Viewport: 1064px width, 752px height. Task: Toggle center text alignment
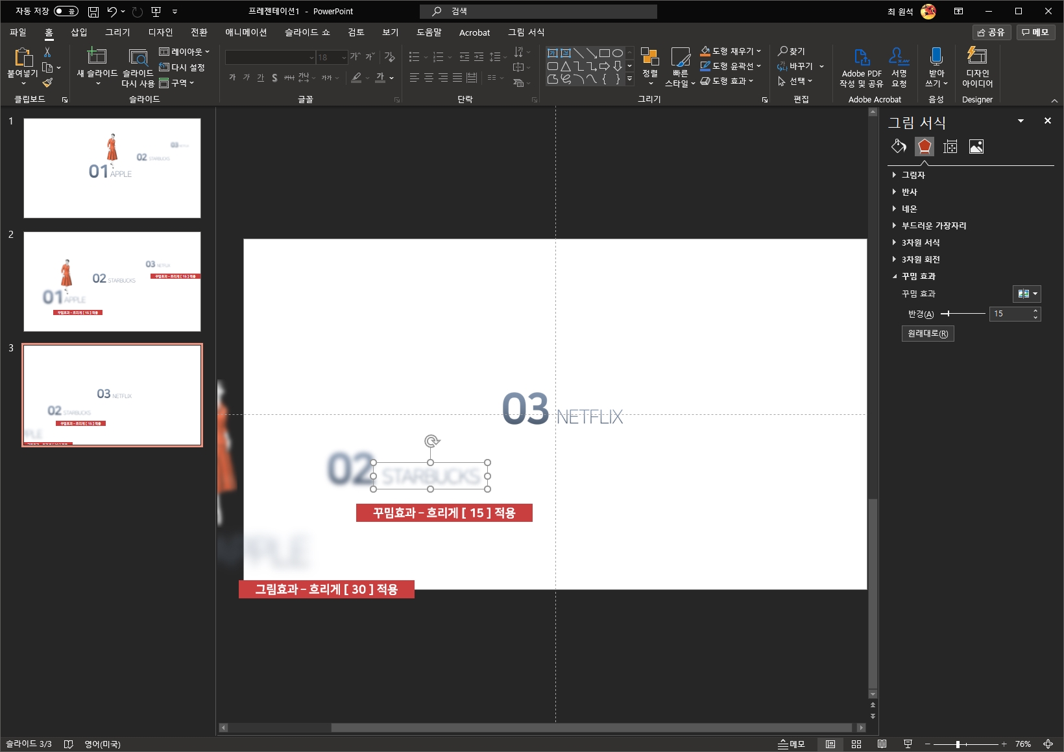pos(429,78)
